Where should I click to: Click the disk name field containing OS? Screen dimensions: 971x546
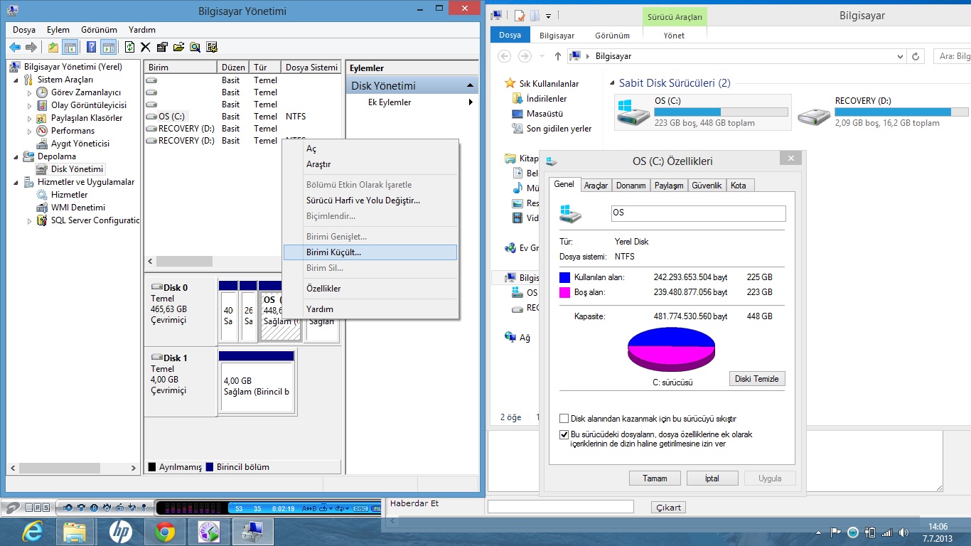pyautogui.click(x=699, y=213)
